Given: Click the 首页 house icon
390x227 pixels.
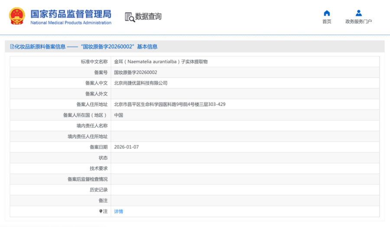Looking at the screenshot, I should tap(327, 13).
